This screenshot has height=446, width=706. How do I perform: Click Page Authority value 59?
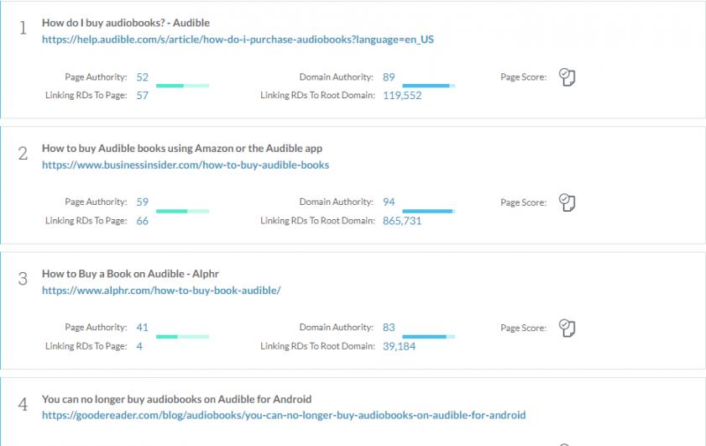pyautogui.click(x=142, y=202)
